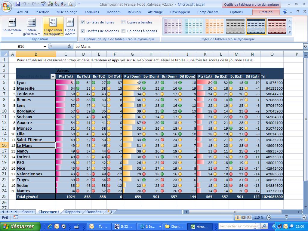Open the row labels filter dropdown in B4

point(53,77)
